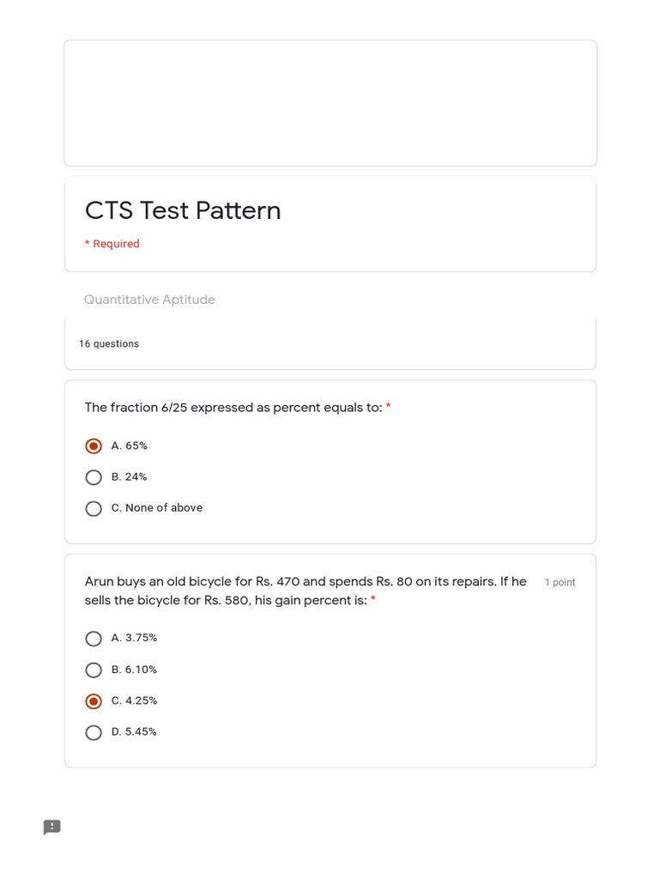Click the selected 'C. 4.25%' radio button
Image resolution: width=659 pixels, height=879 pixels.
click(94, 701)
